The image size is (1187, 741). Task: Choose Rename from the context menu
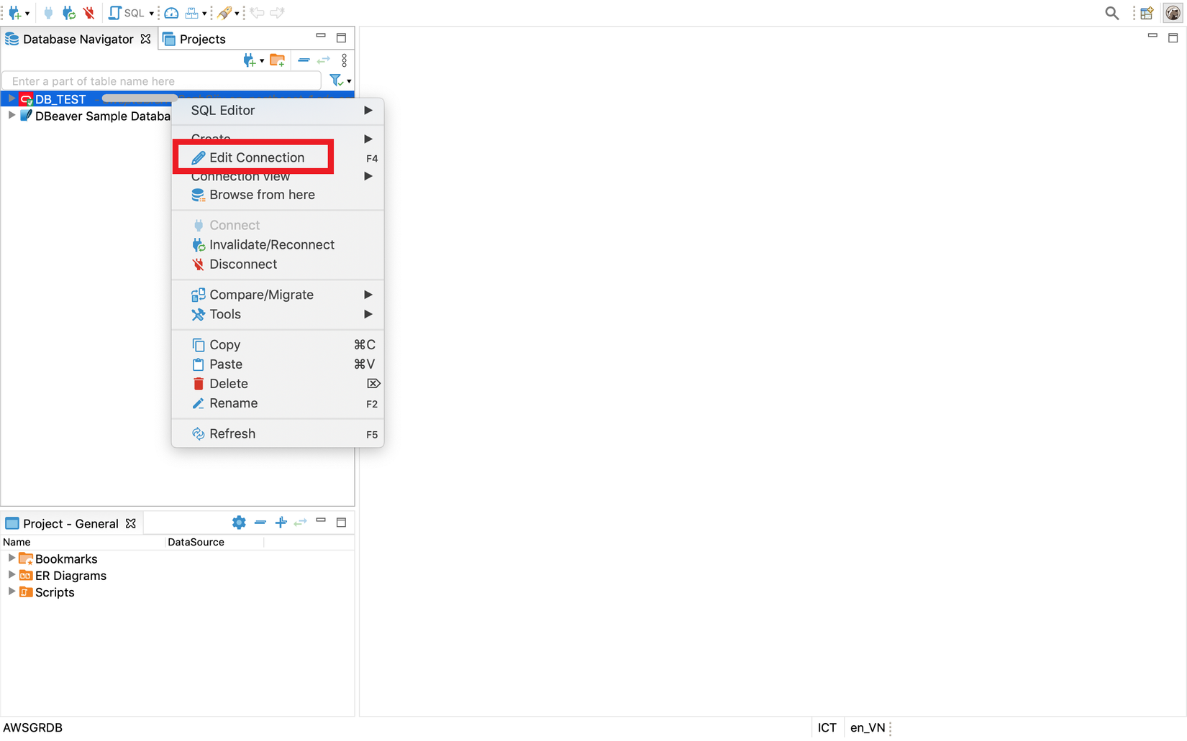click(x=278, y=403)
